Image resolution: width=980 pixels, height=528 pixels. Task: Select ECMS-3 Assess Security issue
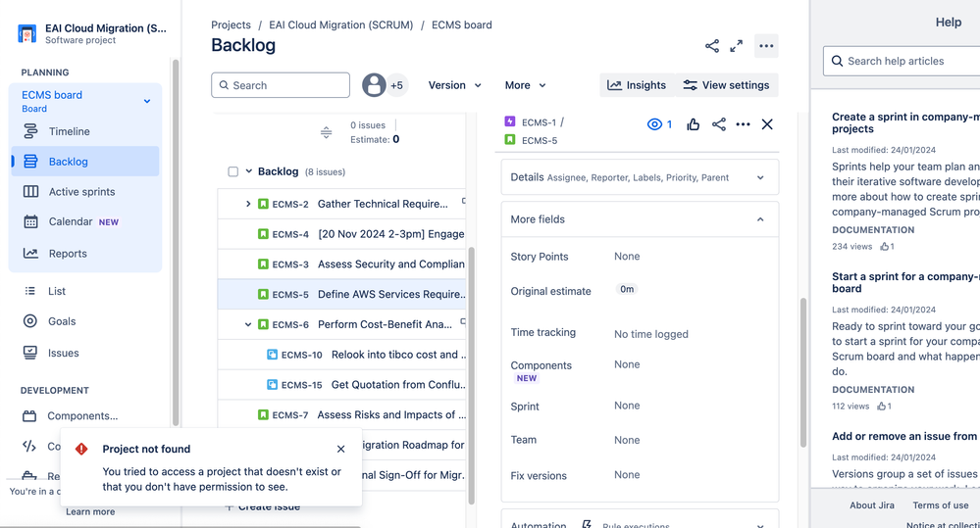342,264
